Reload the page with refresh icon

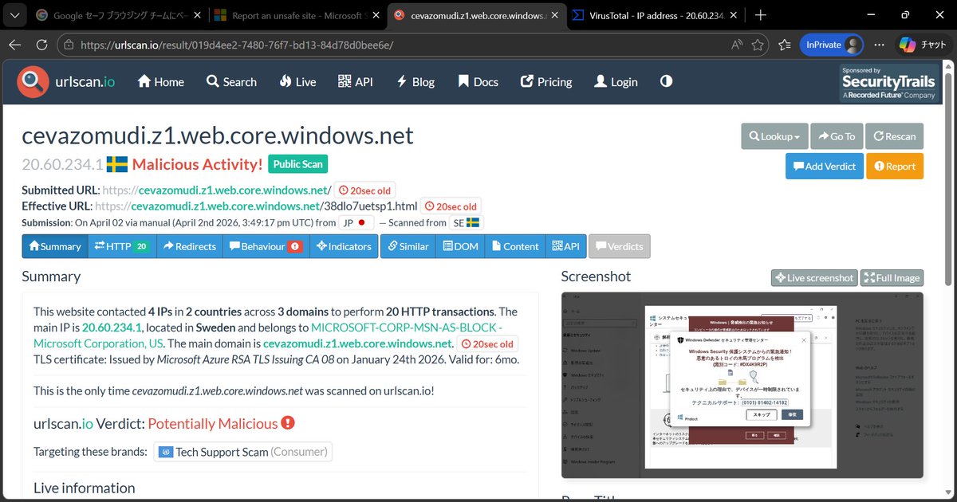pyautogui.click(x=41, y=45)
